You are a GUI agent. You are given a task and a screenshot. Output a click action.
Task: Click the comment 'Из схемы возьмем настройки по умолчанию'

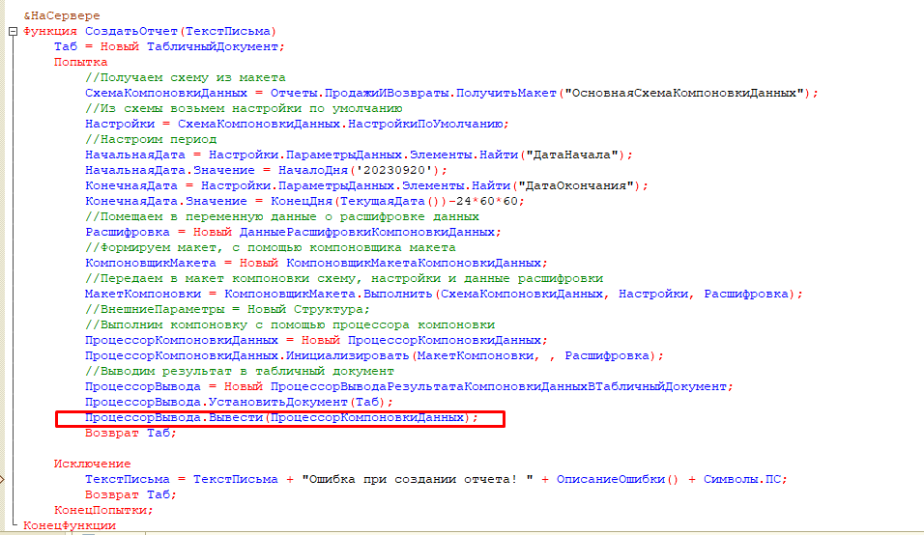[x=244, y=108]
